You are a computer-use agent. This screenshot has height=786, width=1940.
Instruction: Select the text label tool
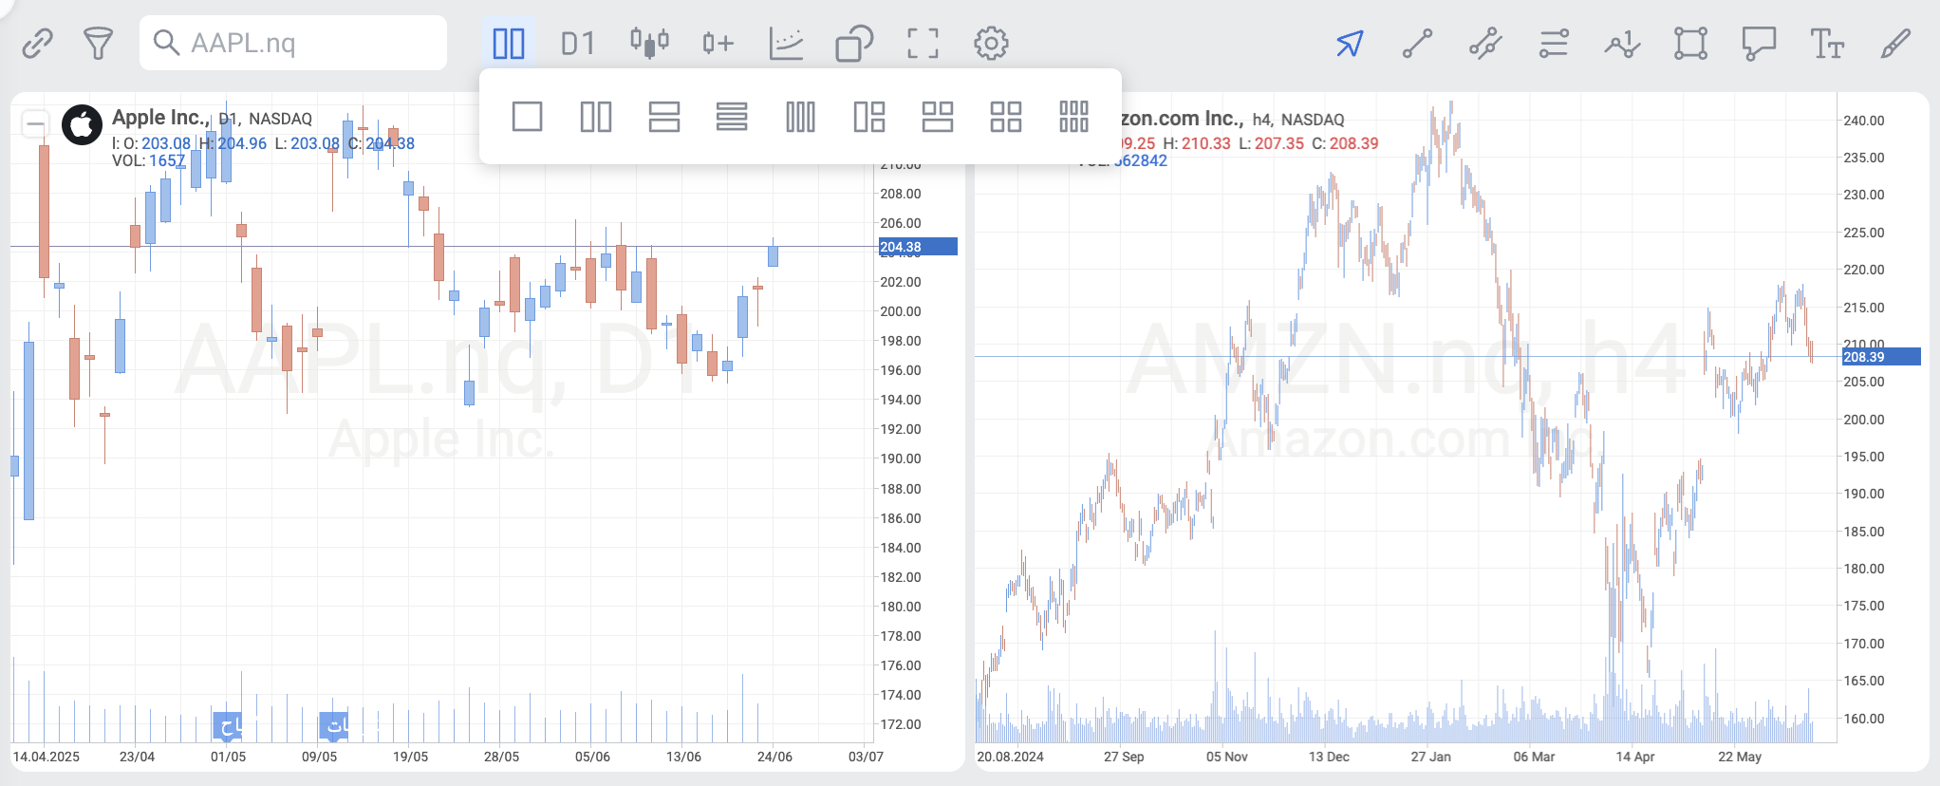[x=1827, y=44]
